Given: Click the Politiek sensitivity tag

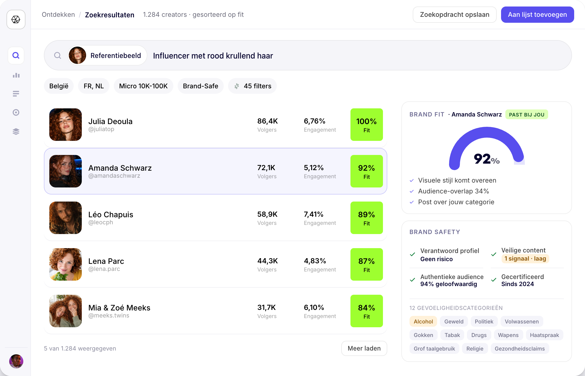Looking at the screenshot, I should click(x=484, y=322).
